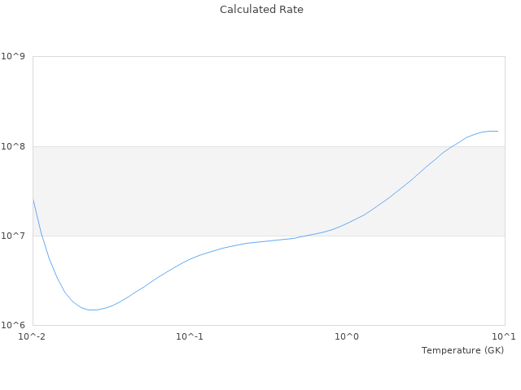
Task: Select the 10^7 y-axis tick label
Action: pyautogui.click(x=15, y=236)
